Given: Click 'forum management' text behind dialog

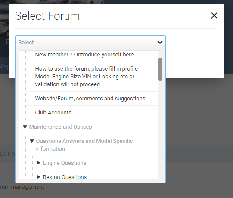Looking at the screenshot, I should (22, 187).
